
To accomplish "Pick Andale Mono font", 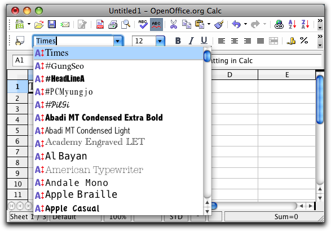I will point(118,183).
